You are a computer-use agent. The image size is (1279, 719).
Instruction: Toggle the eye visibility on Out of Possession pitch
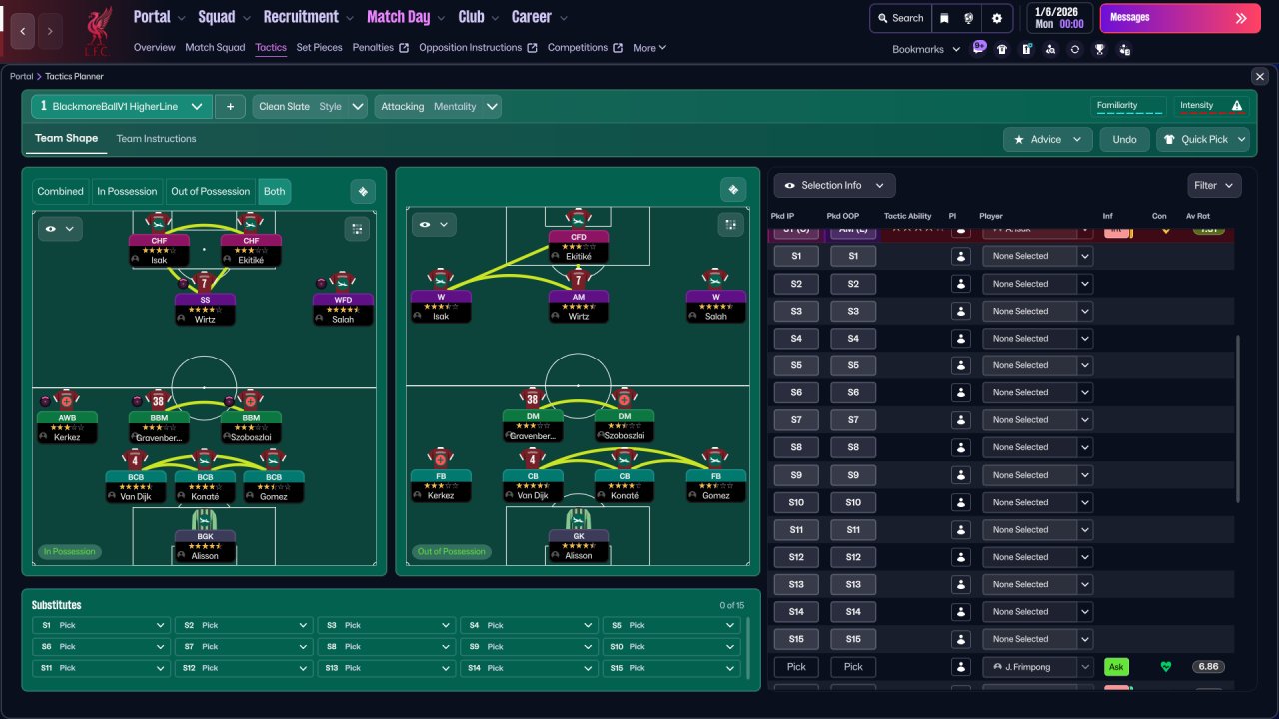[434, 225]
